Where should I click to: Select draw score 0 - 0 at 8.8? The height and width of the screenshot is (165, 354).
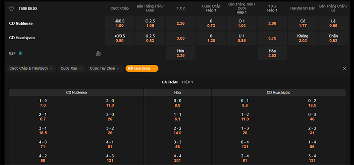(177, 103)
